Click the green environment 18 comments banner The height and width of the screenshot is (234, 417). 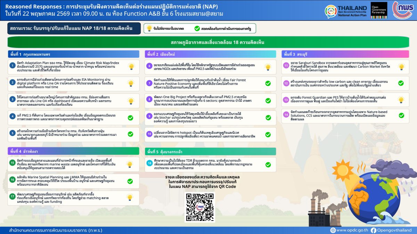208,43
